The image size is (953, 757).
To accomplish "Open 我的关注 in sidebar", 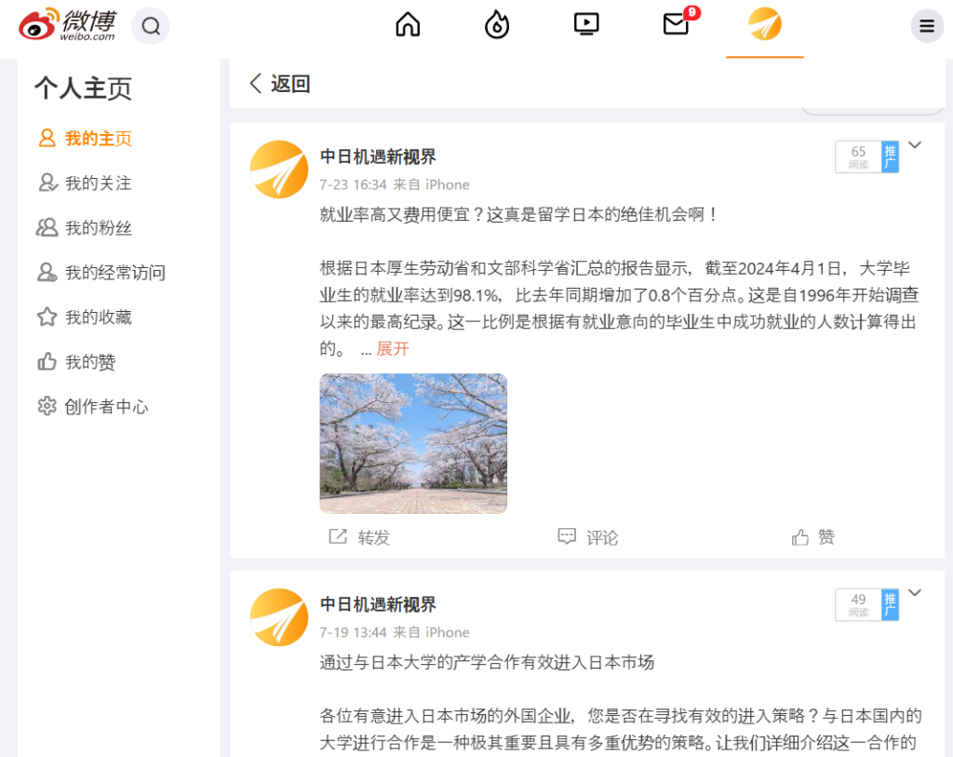I will tap(85, 183).
